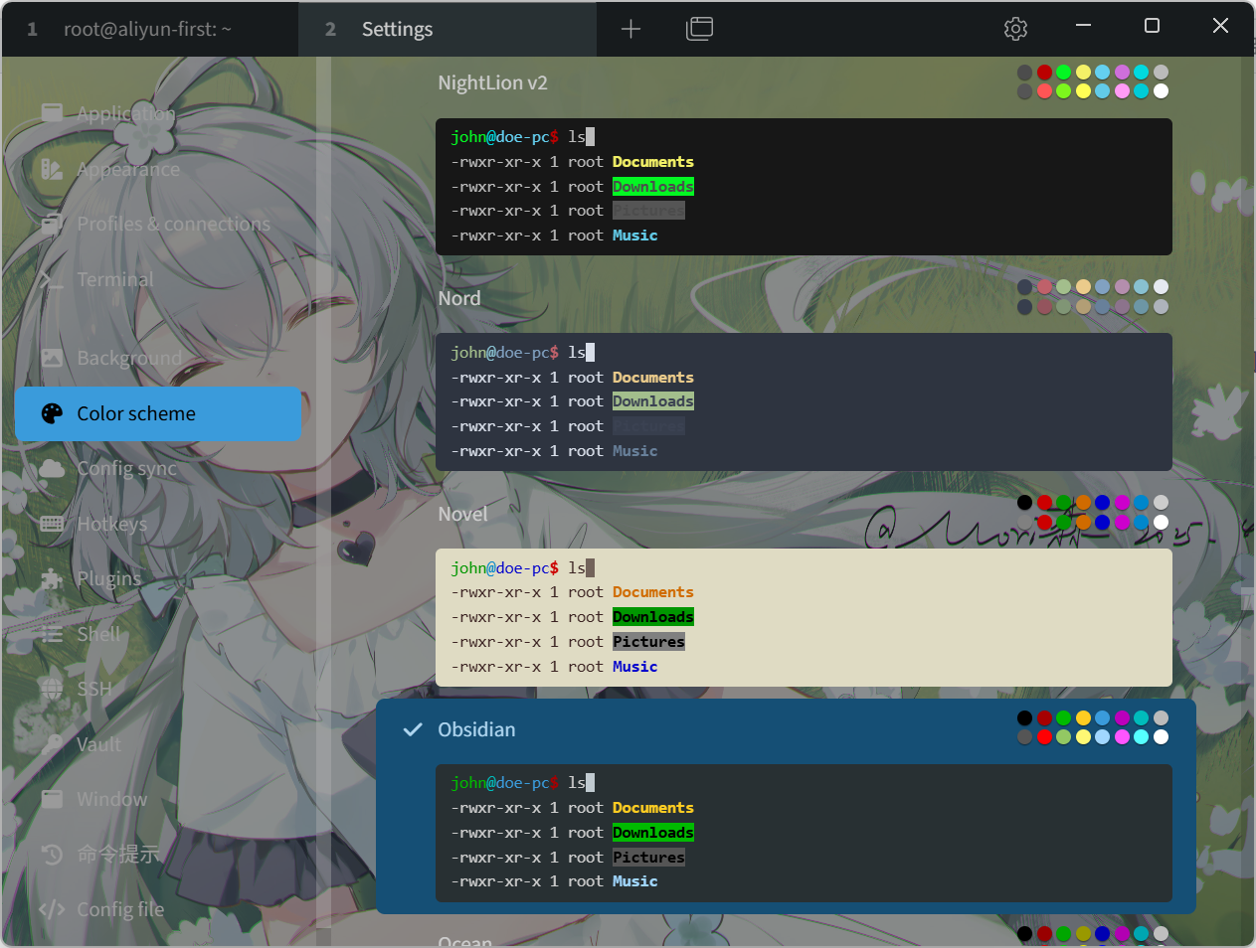Select Color scheme palette icon

[52, 413]
